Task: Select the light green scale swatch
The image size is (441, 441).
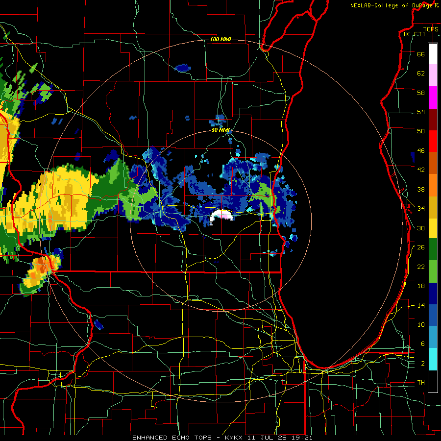Action: pyautogui.click(x=433, y=271)
